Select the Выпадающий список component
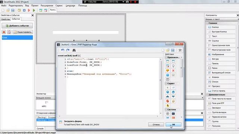 221,73
